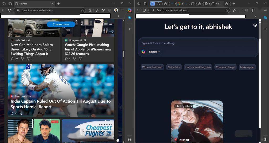Like the India Captain story

12,113
